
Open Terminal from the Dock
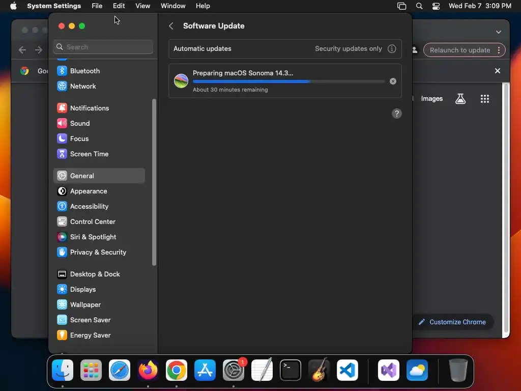point(291,370)
